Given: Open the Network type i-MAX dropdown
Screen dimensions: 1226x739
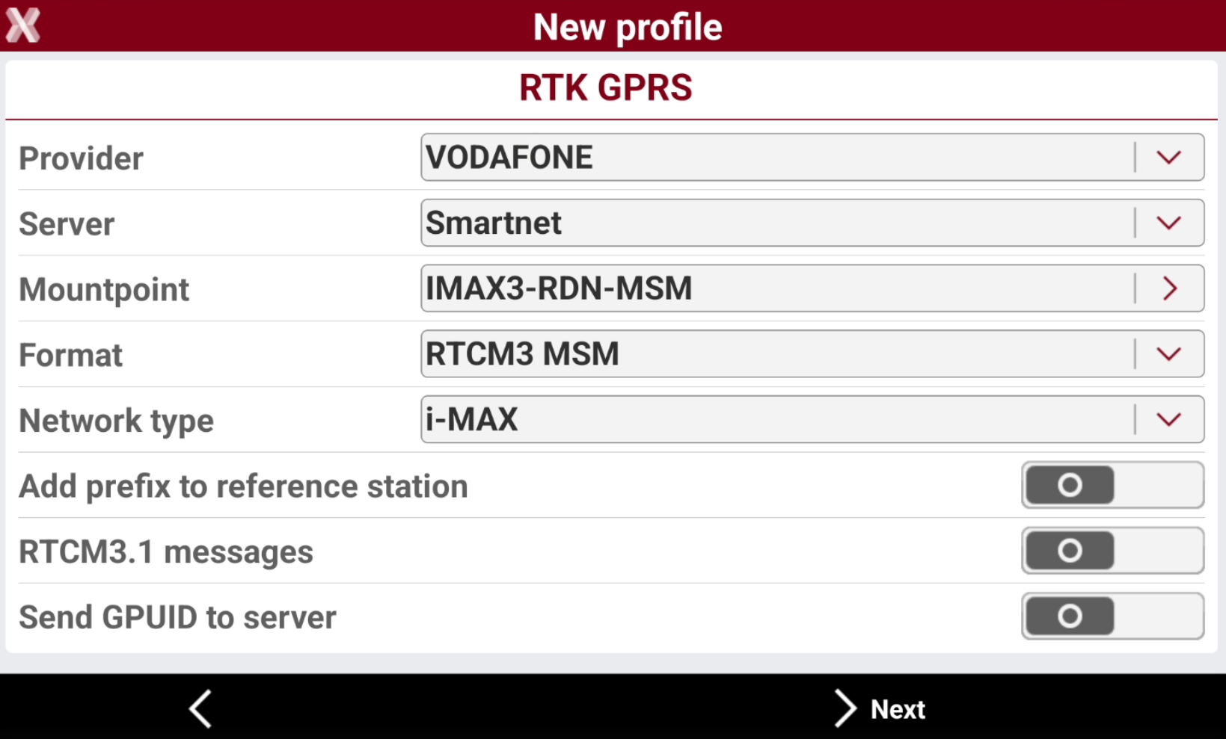Looking at the screenshot, I should click(812, 419).
